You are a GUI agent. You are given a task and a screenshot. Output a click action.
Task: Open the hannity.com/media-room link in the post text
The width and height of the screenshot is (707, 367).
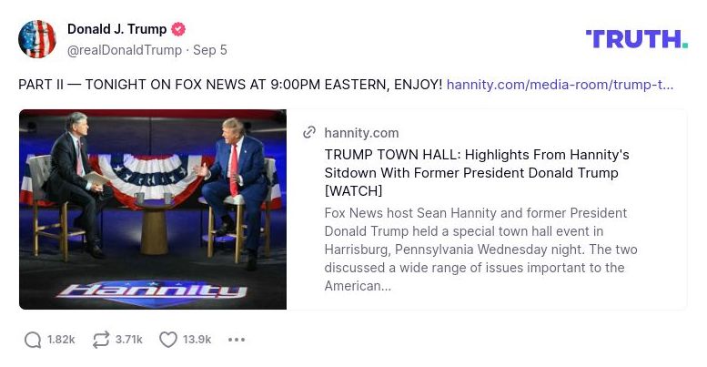pyautogui.click(x=560, y=85)
